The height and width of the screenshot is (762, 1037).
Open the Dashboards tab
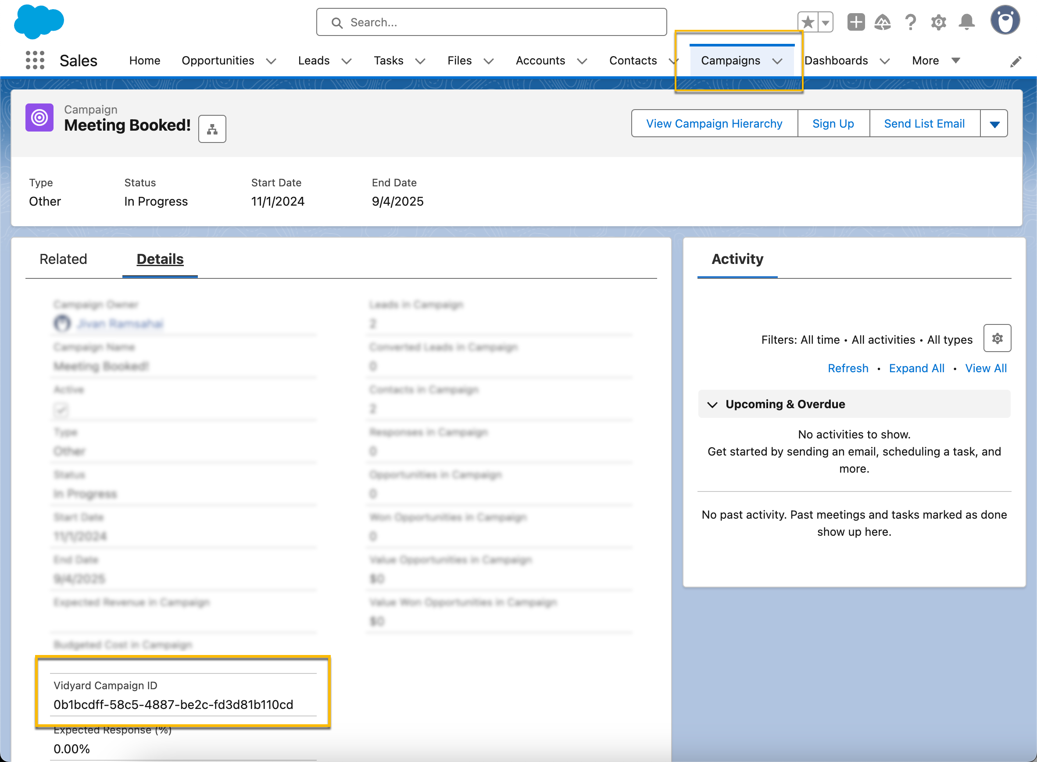coord(836,61)
